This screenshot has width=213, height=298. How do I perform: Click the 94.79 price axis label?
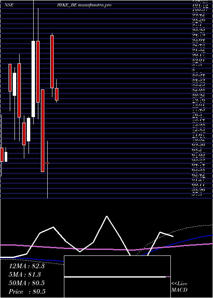point(199,35)
